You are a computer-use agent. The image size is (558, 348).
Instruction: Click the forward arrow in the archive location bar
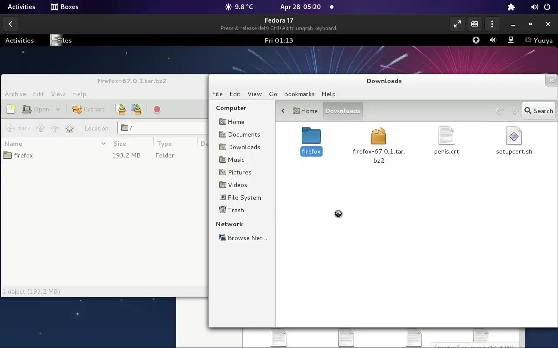click(x=40, y=128)
